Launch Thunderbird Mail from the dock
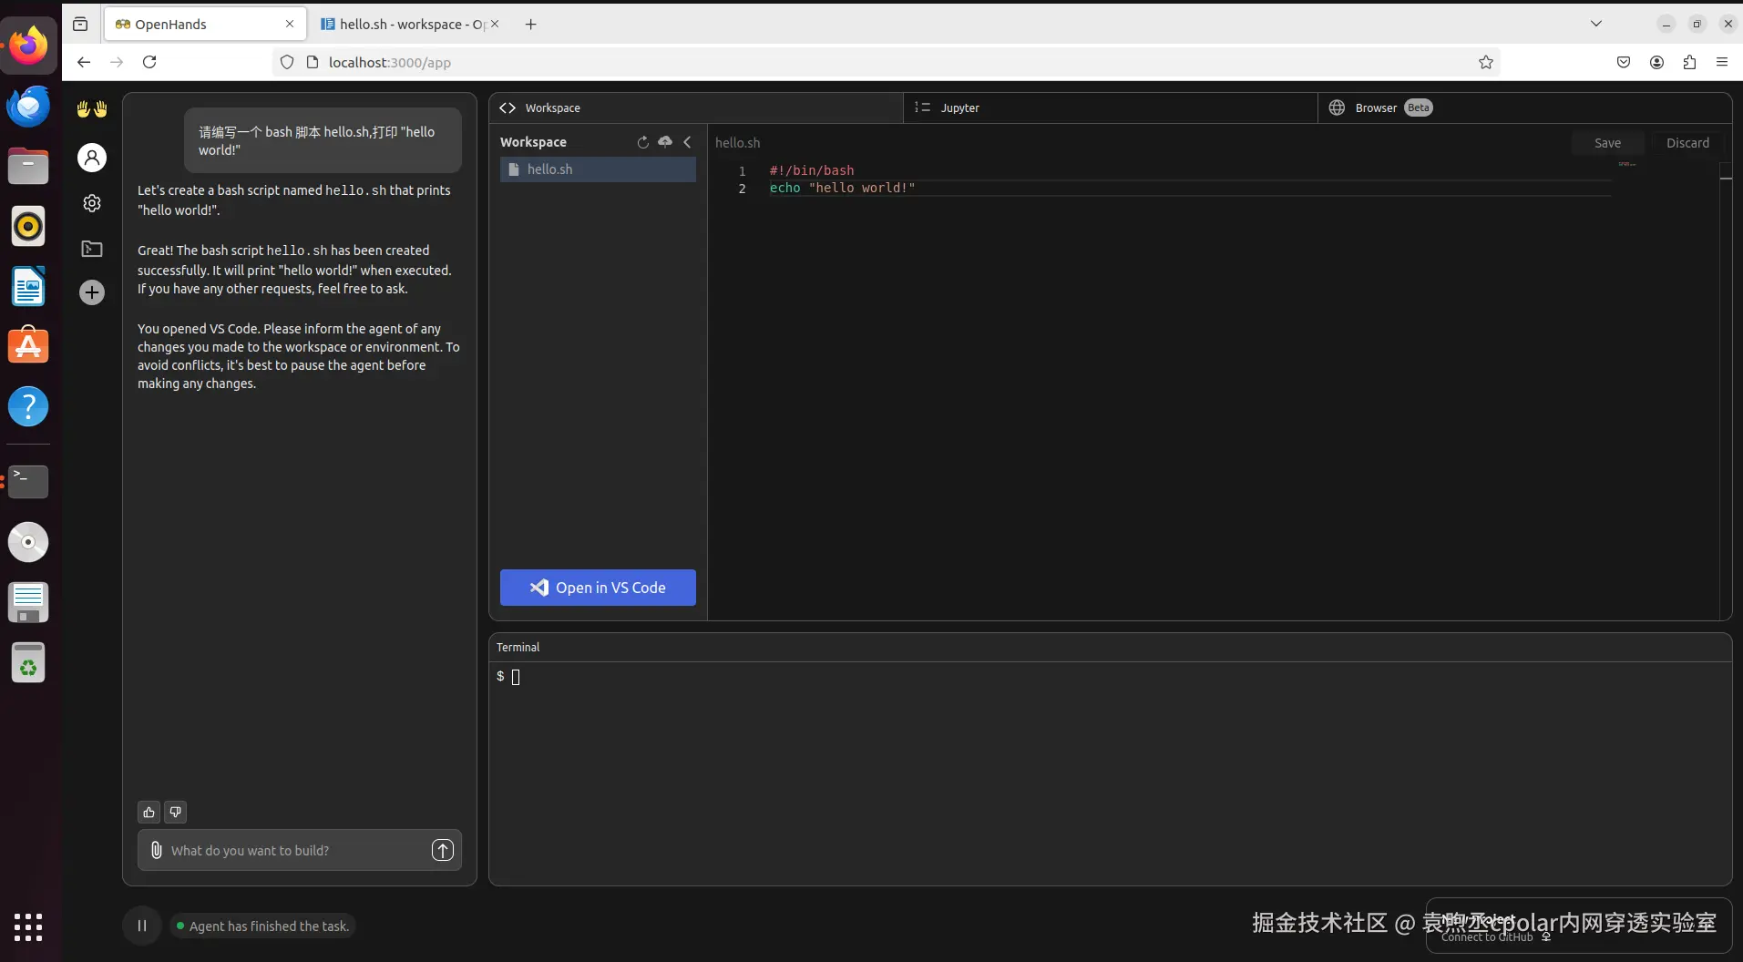Viewport: 1743px width, 962px height. point(28,106)
